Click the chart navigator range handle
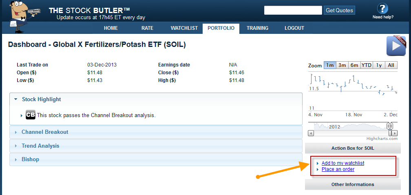The width and height of the screenshot is (411, 195). (x=390, y=126)
